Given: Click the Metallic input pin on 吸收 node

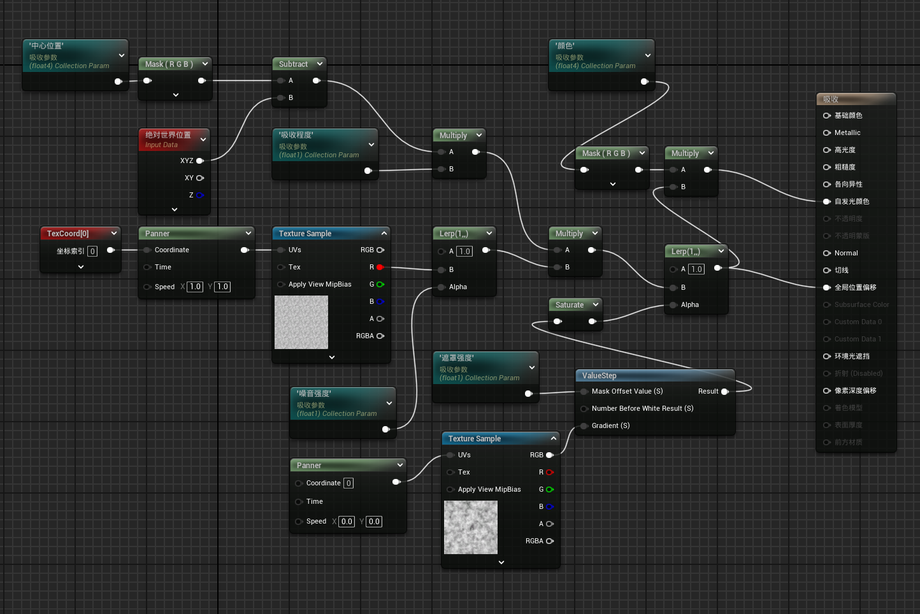Looking at the screenshot, I should click(827, 133).
